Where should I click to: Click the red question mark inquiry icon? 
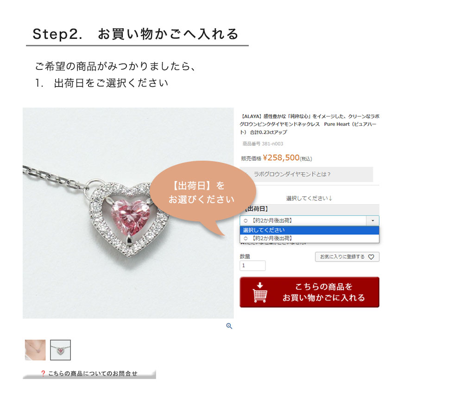tap(43, 373)
